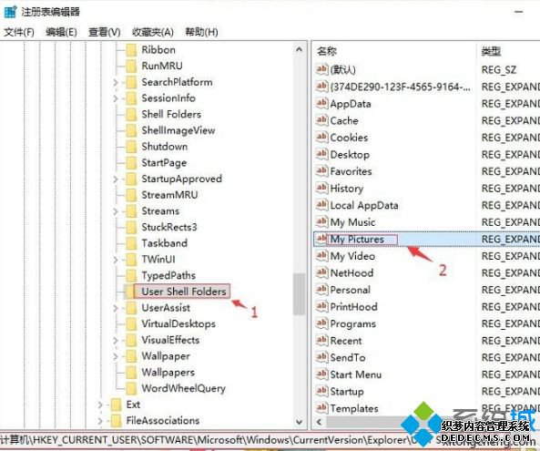The width and height of the screenshot is (540, 451).
Task: Minimize the Registry Editor window
Action: [x=519, y=12]
